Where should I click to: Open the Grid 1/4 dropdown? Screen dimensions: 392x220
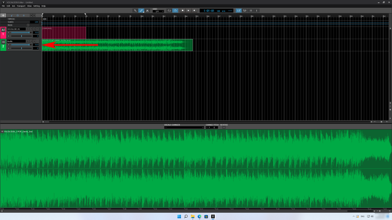[158, 11]
